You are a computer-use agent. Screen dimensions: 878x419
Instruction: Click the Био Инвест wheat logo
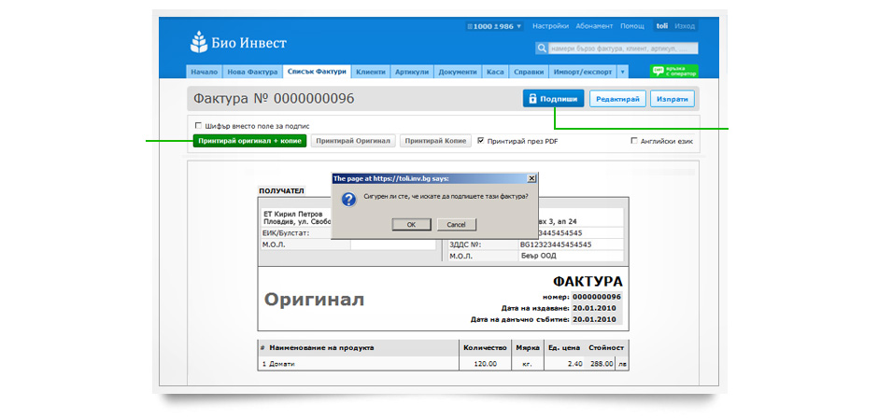[x=200, y=42]
